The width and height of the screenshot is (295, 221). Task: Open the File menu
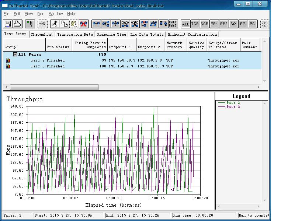coord(6,14)
